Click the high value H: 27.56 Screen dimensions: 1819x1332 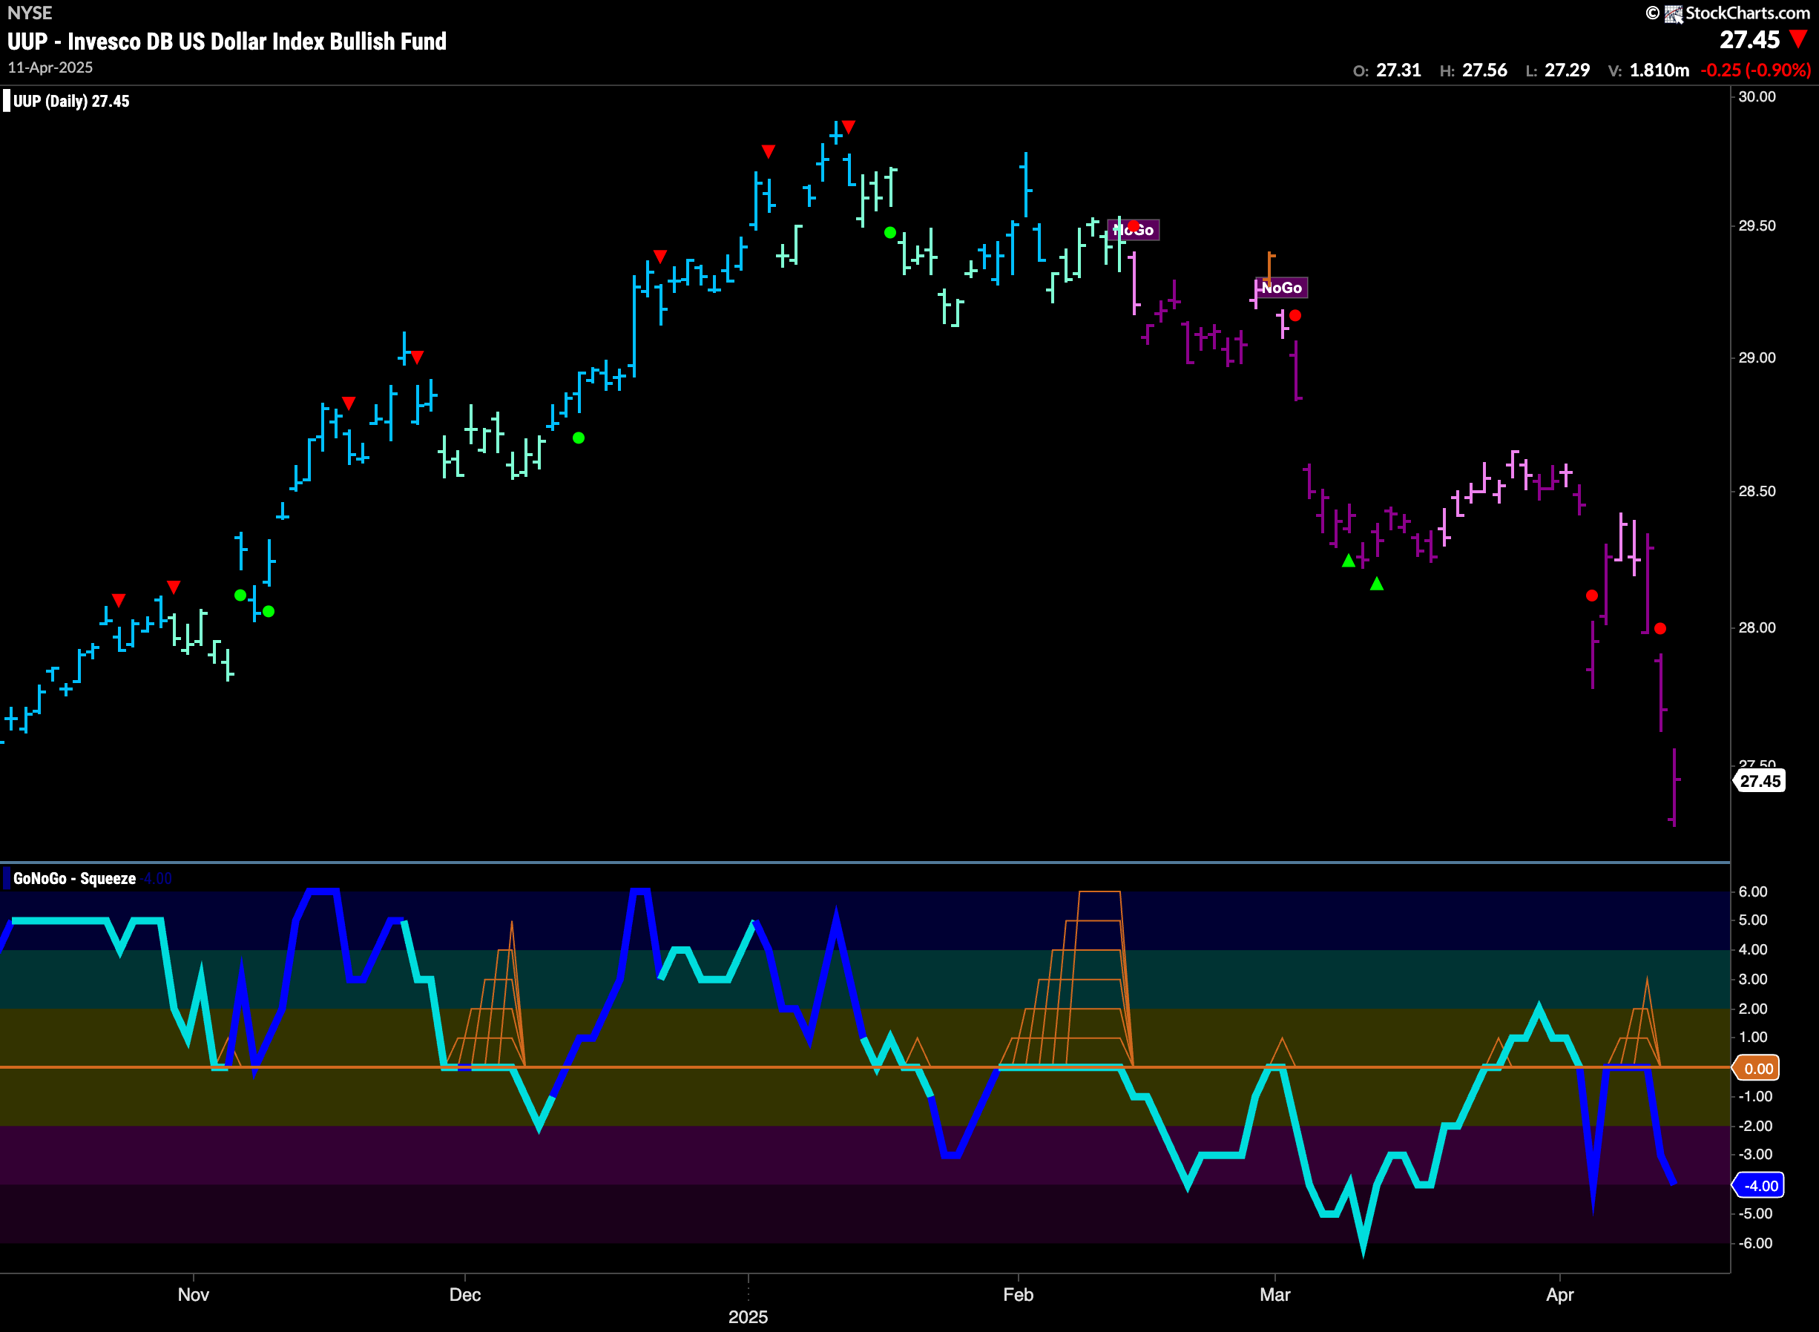coord(1473,70)
